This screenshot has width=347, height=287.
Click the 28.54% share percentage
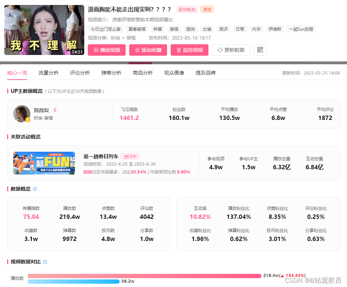(139, 172)
